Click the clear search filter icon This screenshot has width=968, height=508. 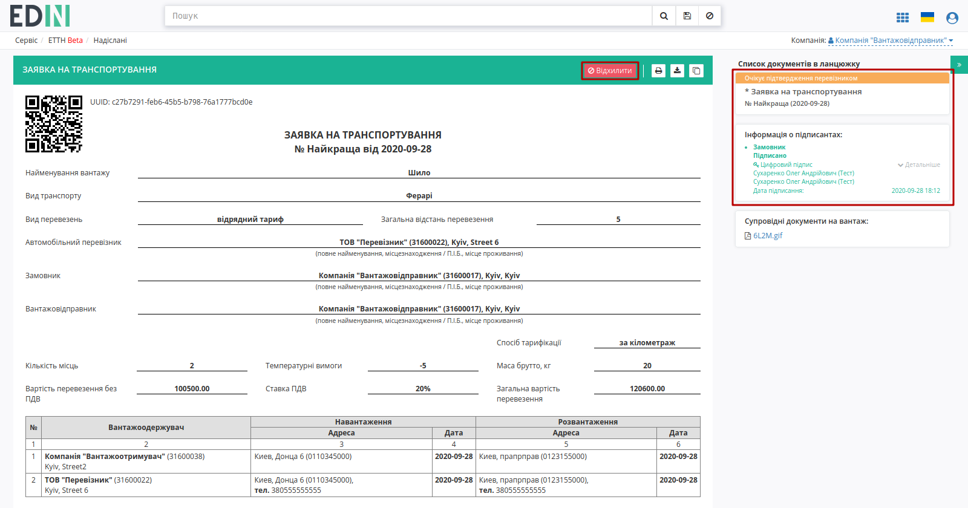click(710, 16)
